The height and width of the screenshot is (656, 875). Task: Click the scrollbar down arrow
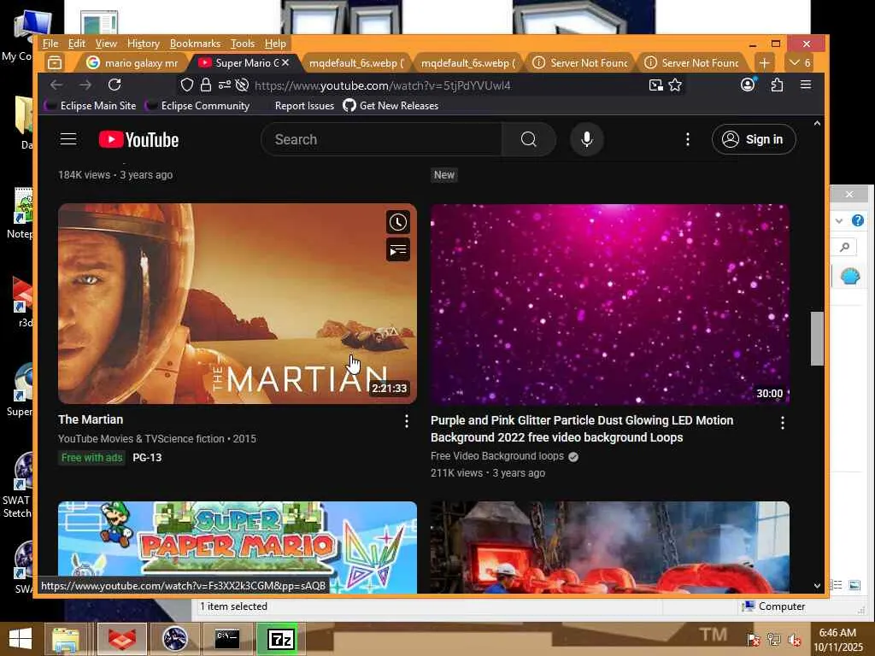pos(817,586)
